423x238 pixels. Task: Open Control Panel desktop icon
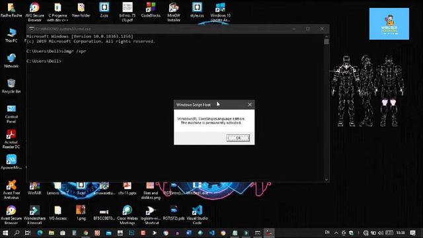tap(11, 114)
